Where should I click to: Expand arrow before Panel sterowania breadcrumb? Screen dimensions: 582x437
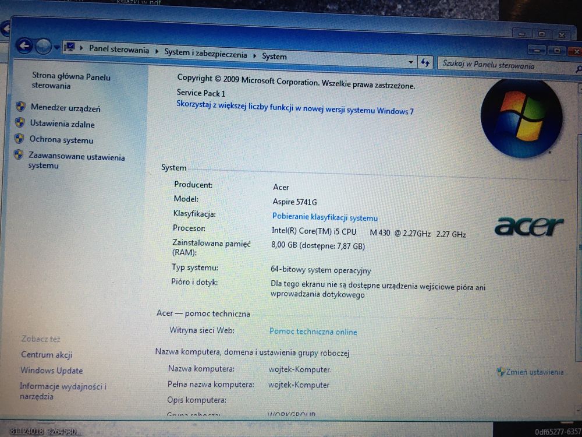(81, 48)
